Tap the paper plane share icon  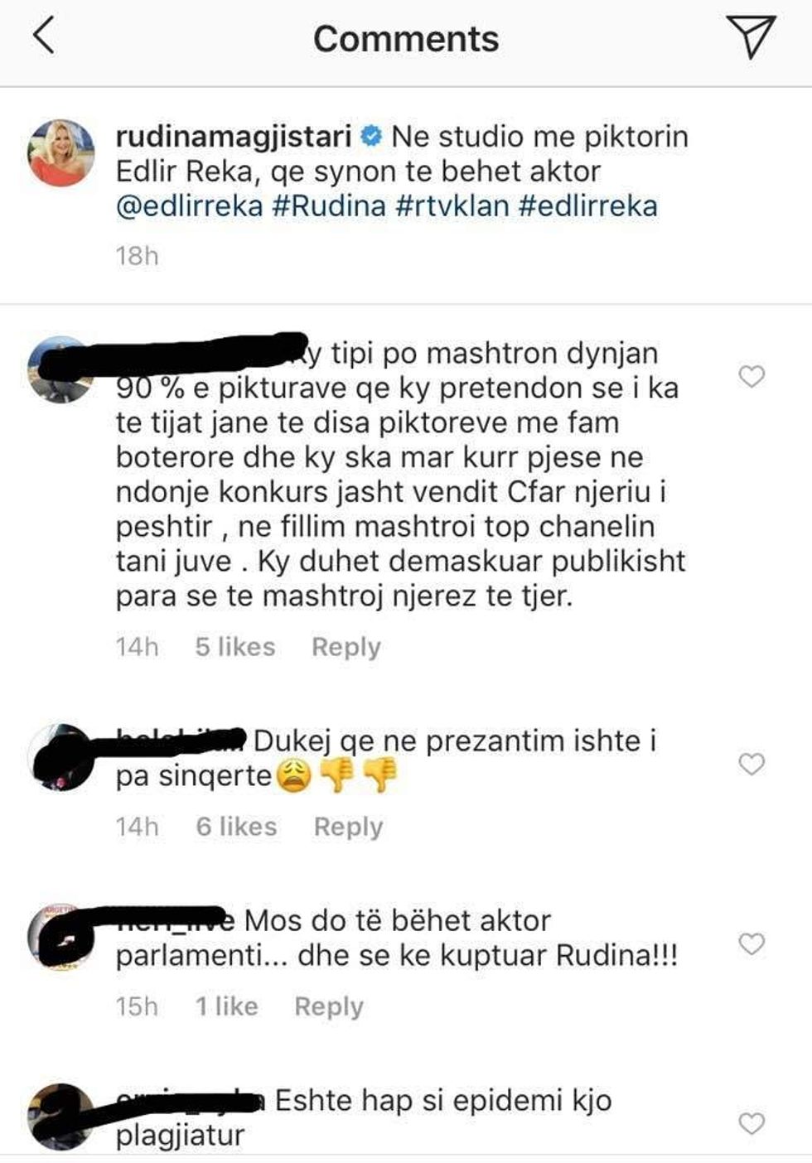751,36
